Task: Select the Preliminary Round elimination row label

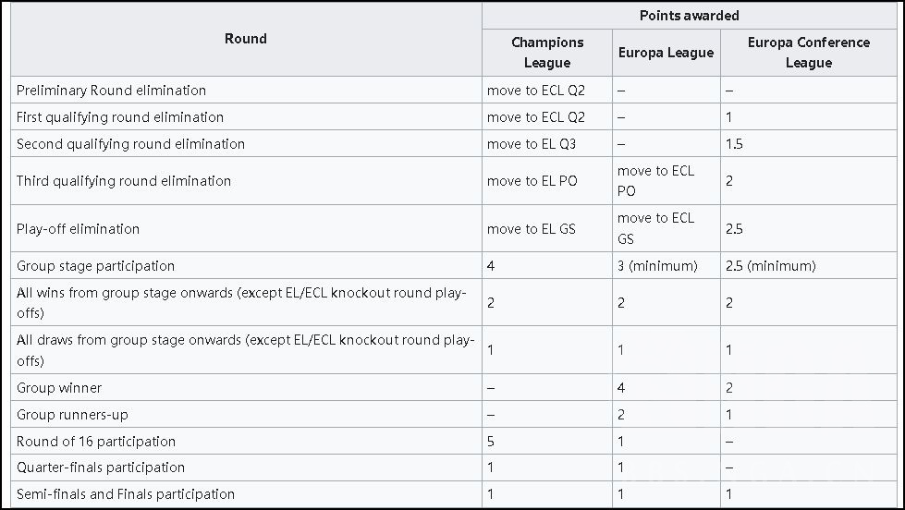Action: coord(111,91)
